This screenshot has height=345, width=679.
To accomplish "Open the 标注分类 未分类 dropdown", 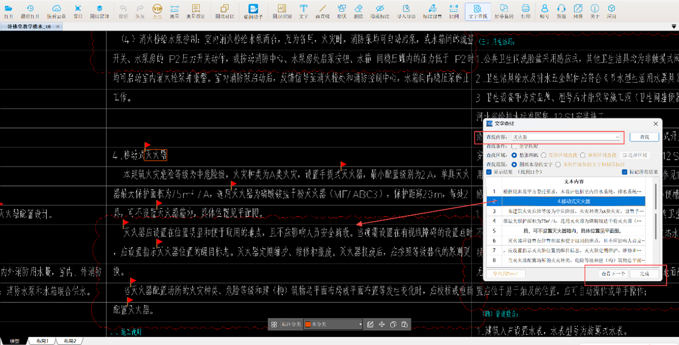I will 360,325.
